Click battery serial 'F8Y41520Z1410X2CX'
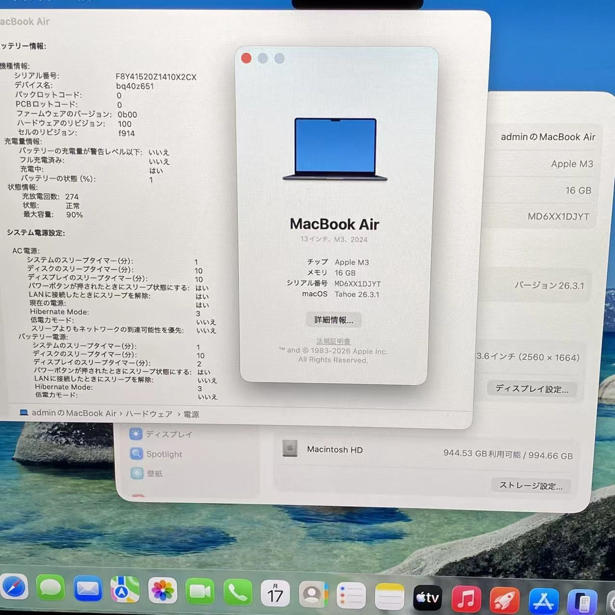This screenshot has height=615, width=615. pyautogui.click(x=156, y=77)
